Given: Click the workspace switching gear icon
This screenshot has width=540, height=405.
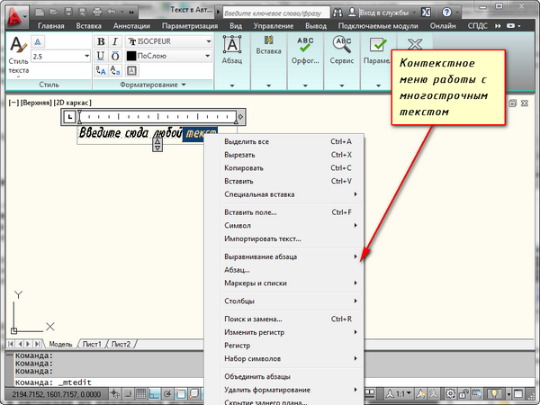Looking at the screenshot, I should click(x=451, y=393).
